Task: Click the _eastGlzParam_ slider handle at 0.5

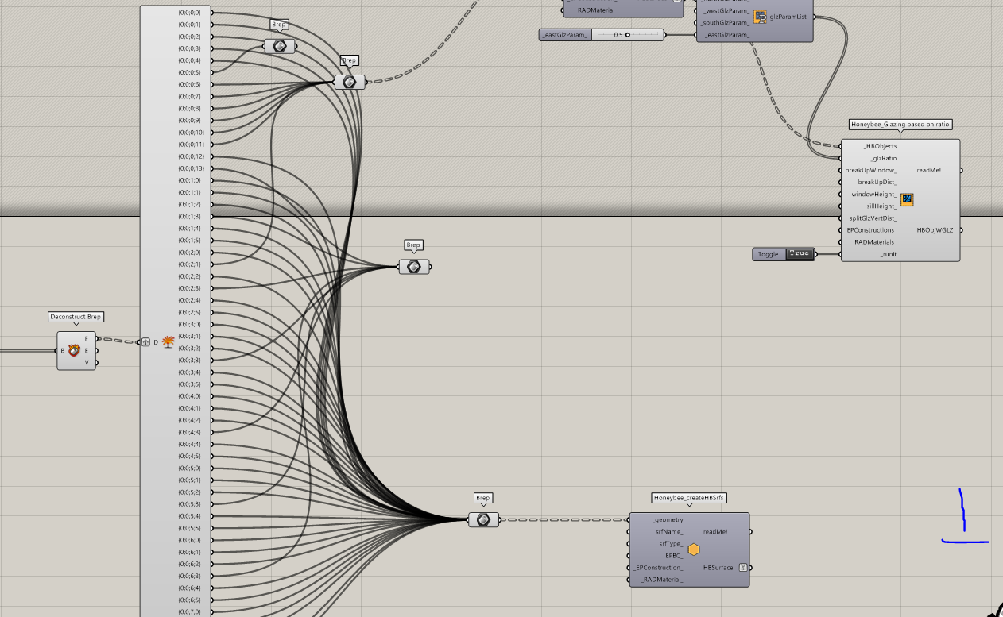Action: tap(628, 35)
